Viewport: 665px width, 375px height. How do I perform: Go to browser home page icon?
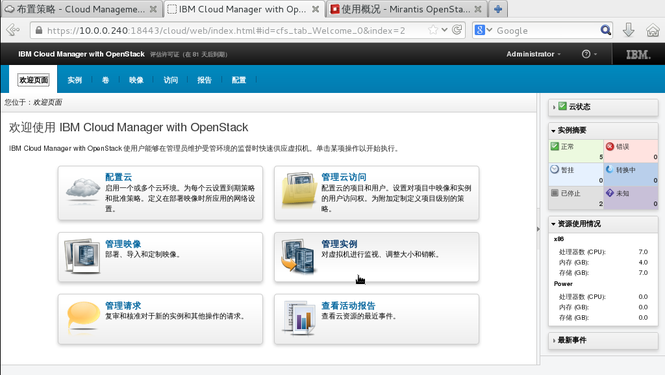point(653,30)
